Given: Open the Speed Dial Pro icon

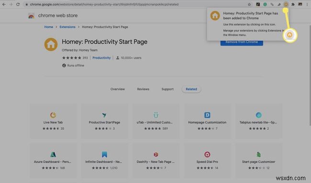Looking at the screenshot, I should tap(207, 154).
